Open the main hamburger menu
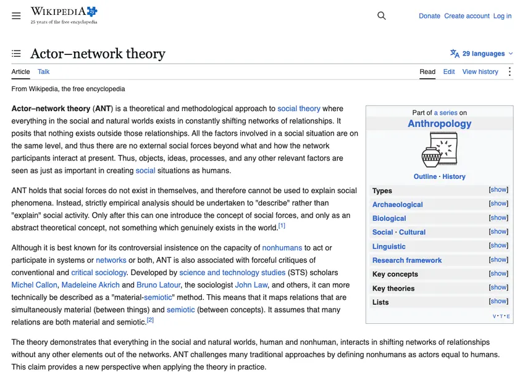The height and width of the screenshot is (372, 525). [16, 15]
